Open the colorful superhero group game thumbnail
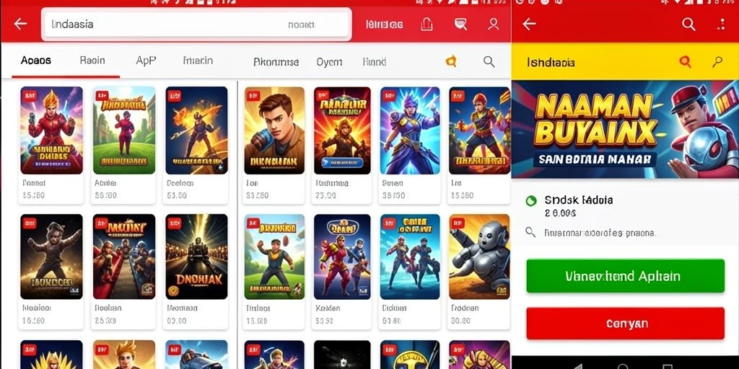Viewport: 739px width, 369px height. (342, 257)
